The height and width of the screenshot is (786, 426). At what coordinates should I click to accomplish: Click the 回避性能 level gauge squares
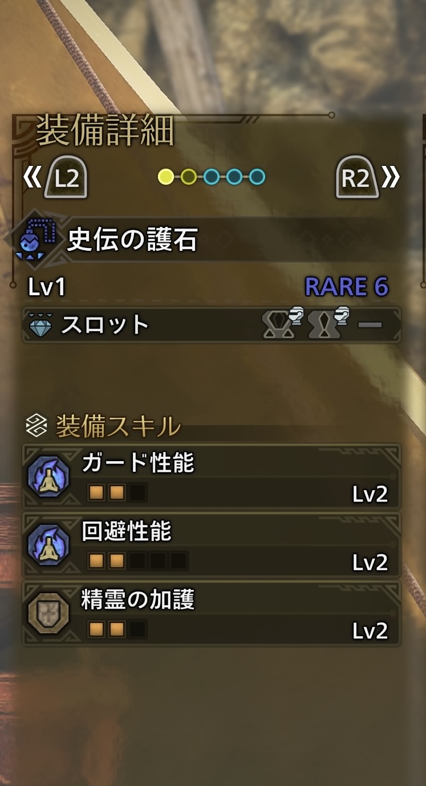click(137, 561)
